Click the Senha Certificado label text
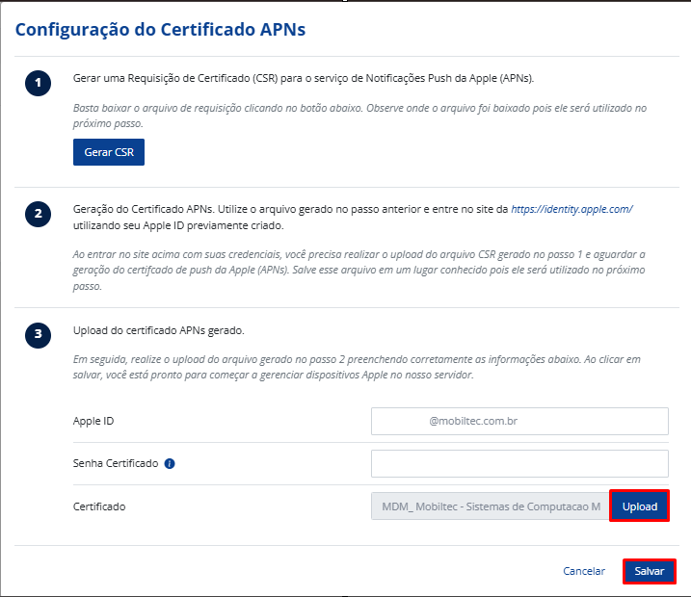The image size is (691, 597). [115, 463]
